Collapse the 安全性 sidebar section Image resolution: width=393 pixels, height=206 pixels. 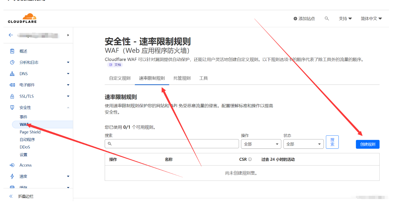[x=68, y=107]
